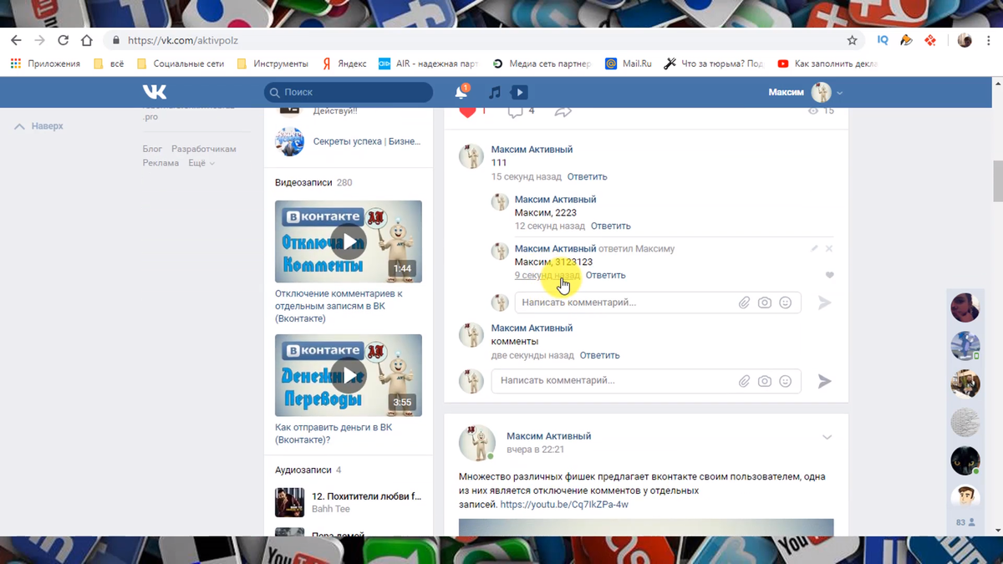The image size is (1003, 564).
Task: Open emoji picker in reply comment field
Action: click(786, 302)
